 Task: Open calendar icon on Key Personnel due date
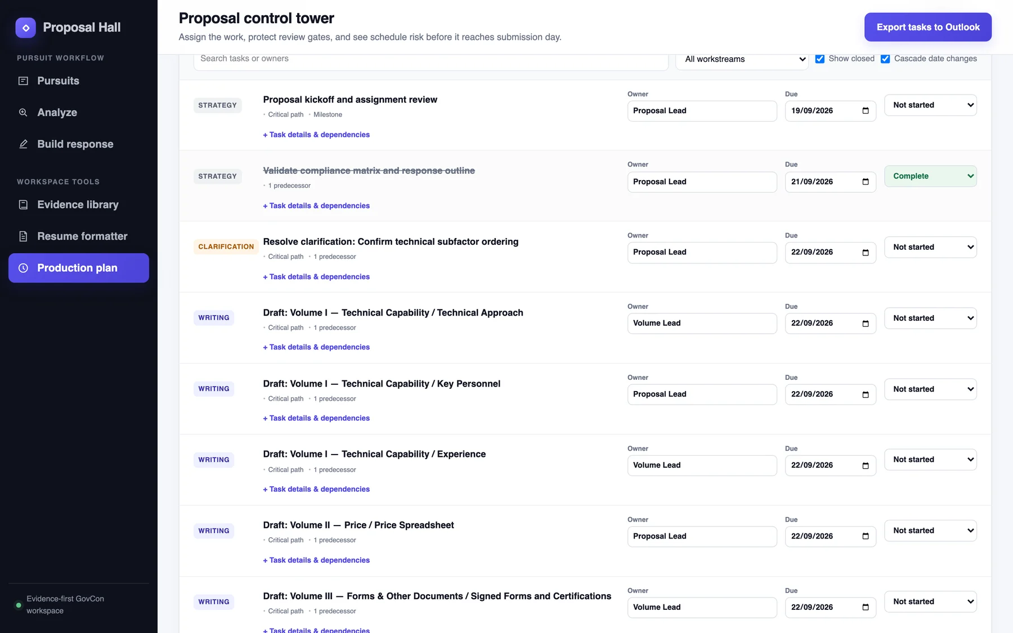click(x=866, y=394)
